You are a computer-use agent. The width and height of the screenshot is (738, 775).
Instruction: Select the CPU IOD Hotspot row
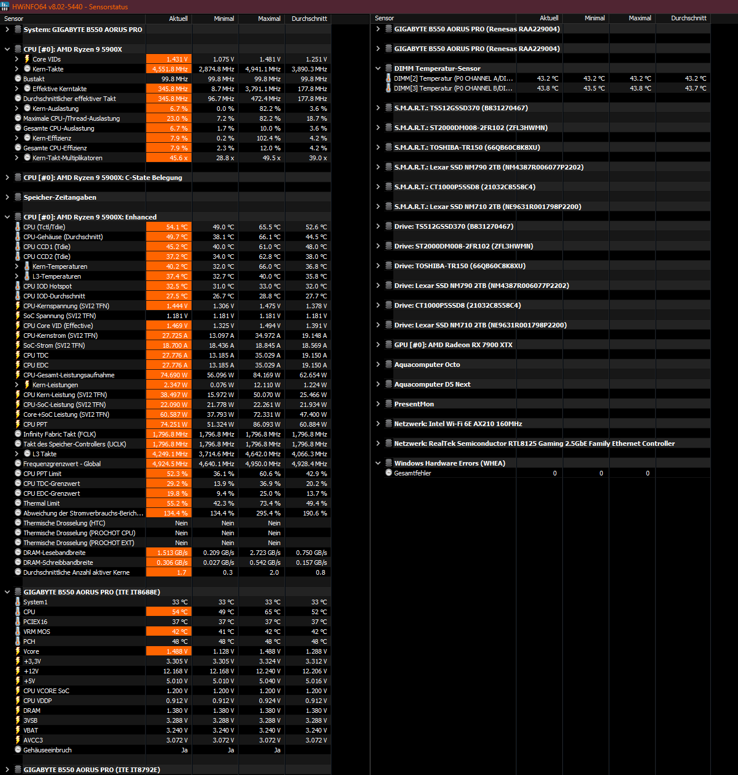(166, 286)
